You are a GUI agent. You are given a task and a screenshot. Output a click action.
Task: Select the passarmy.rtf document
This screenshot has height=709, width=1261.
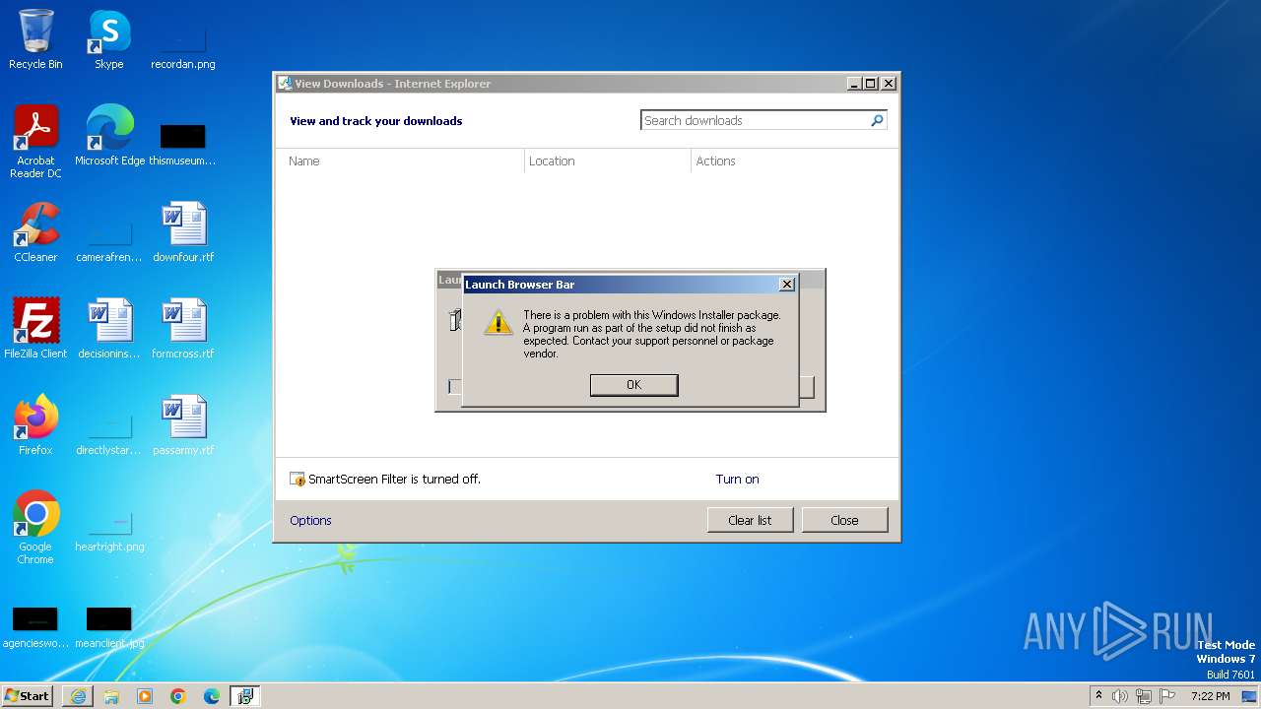(183, 424)
